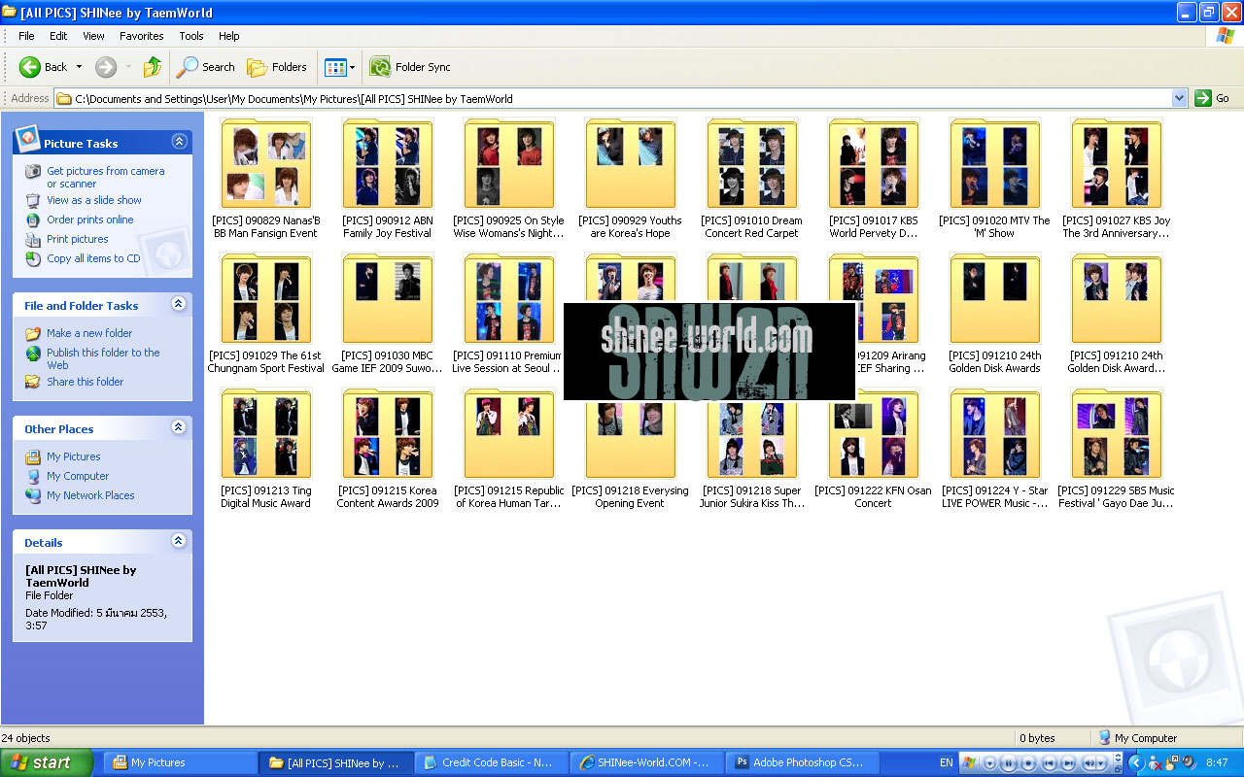
Task: Click the Share this folder icon
Action: pos(33,382)
